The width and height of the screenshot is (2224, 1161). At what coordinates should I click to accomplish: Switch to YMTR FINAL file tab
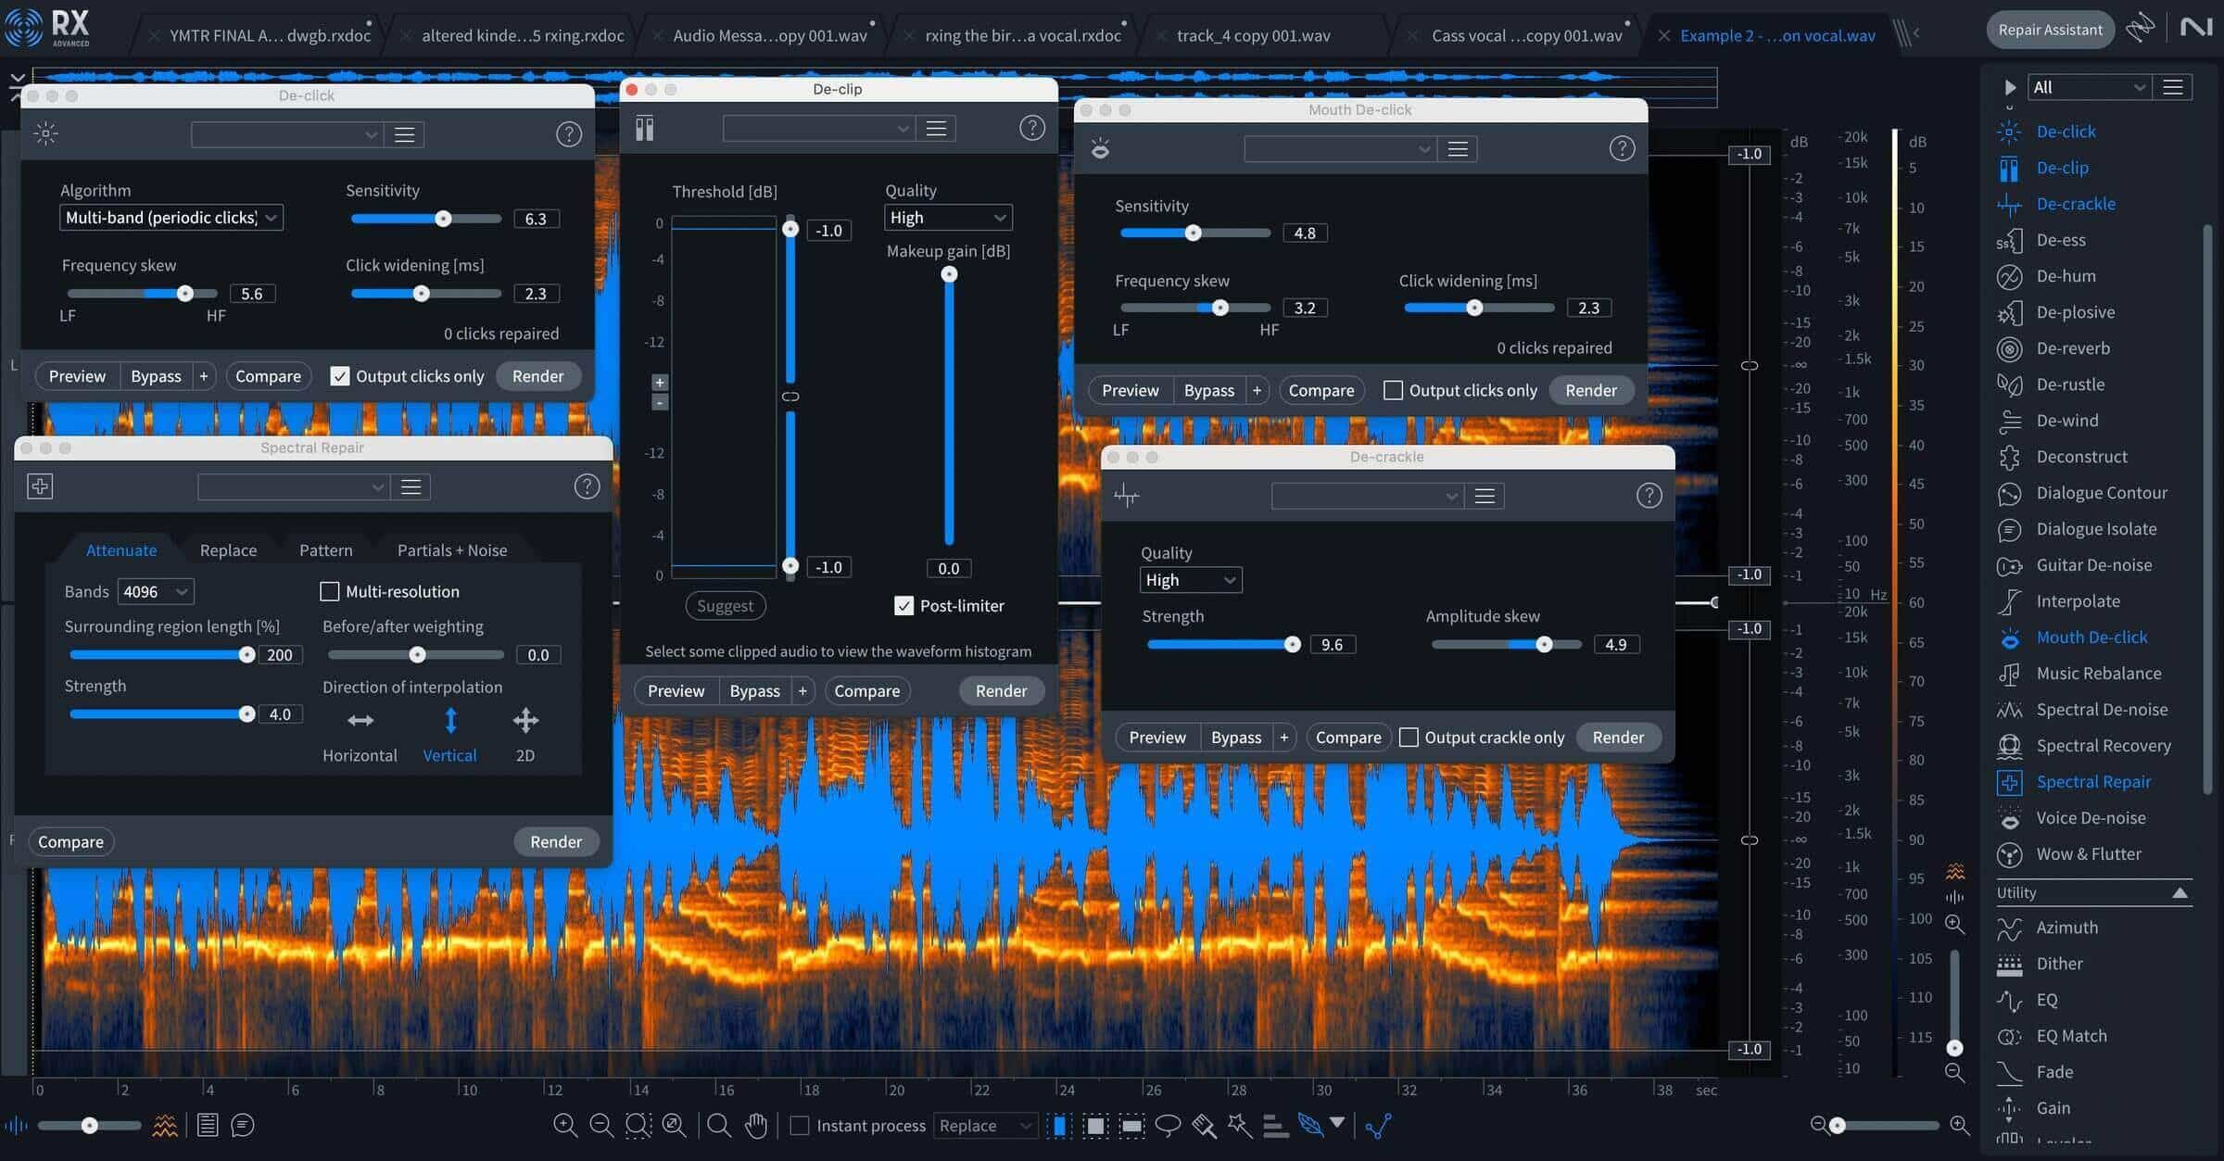270,35
